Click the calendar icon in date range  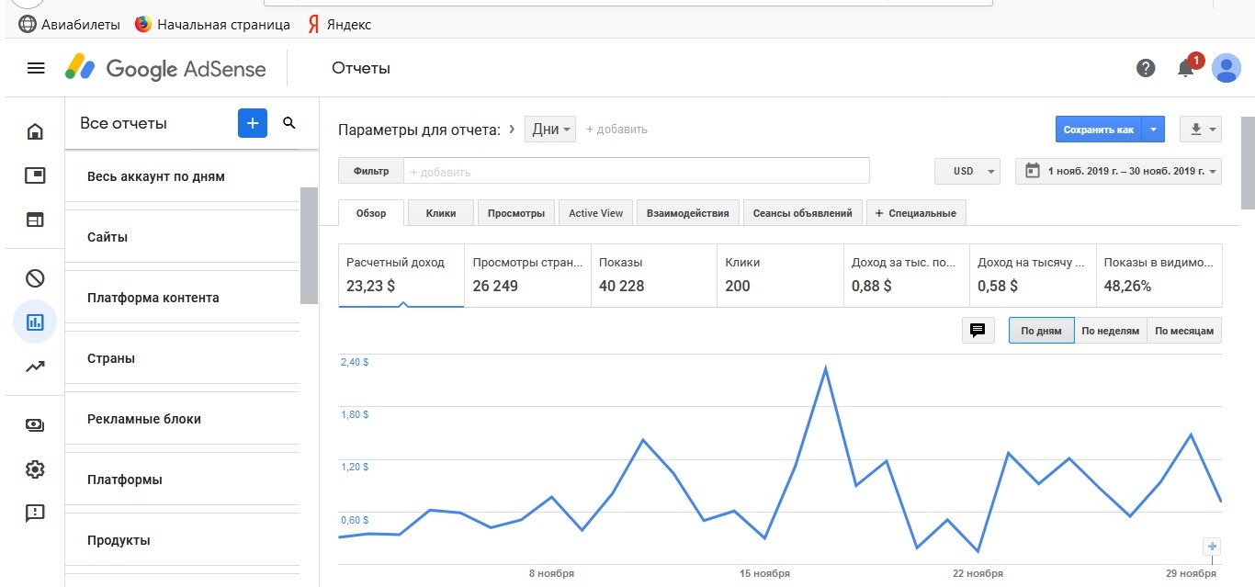[x=1033, y=171]
